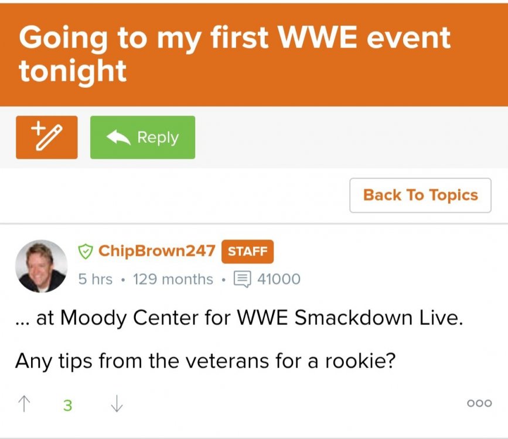Click the green vote count 3

(67, 405)
